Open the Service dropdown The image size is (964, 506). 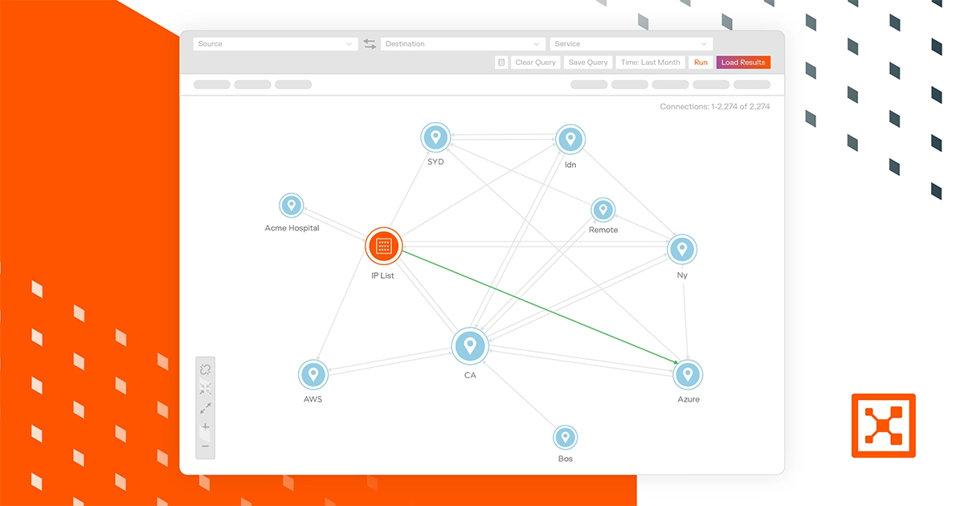[x=631, y=43]
